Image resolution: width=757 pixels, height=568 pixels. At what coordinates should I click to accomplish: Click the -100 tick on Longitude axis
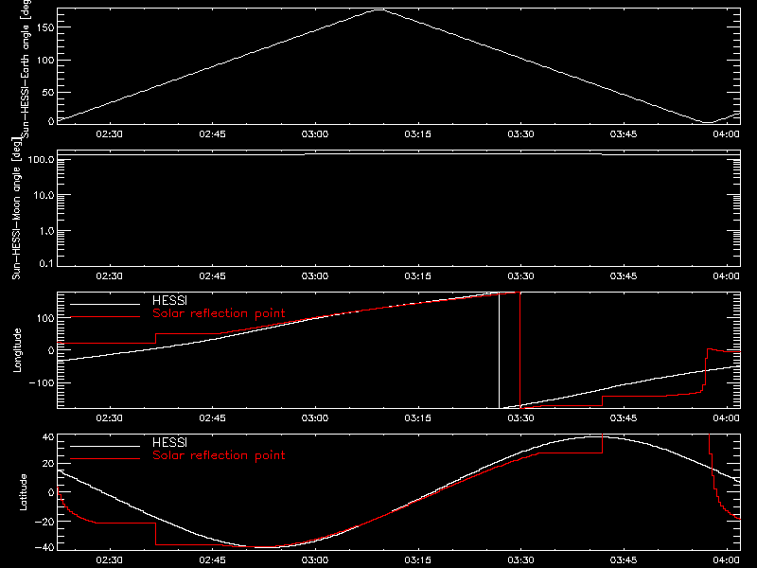[41, 383]
